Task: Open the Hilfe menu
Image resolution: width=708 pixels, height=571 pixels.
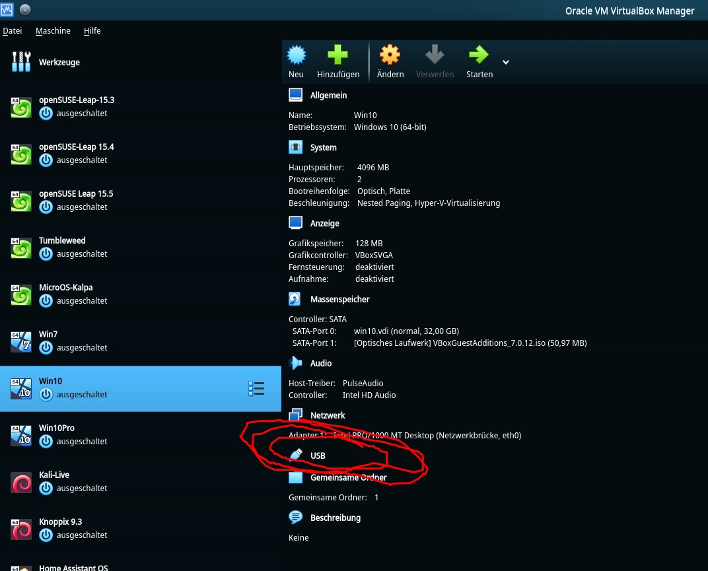Action: click(x=92, y=30)
